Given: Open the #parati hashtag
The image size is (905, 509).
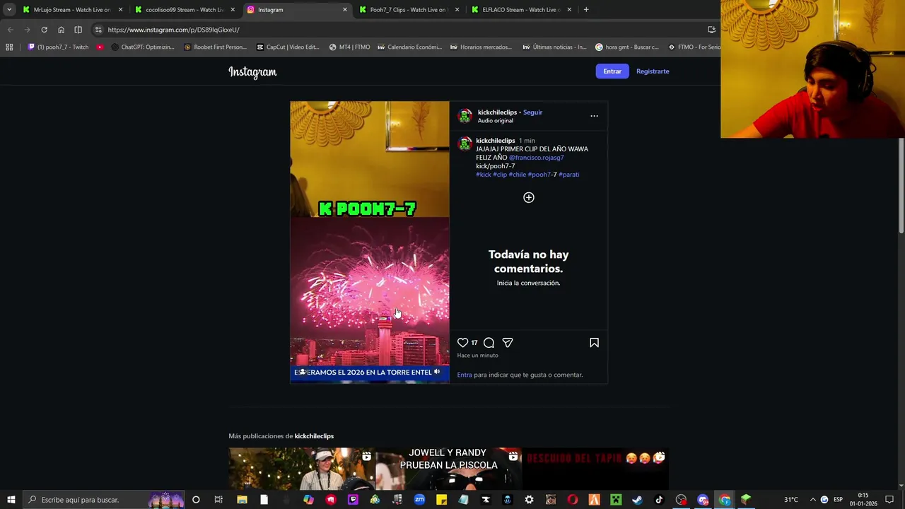Looking at the screenshot, I should point(568,175).
